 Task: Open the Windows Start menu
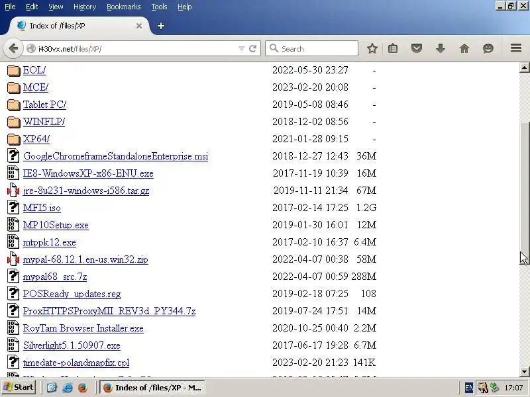19,387
